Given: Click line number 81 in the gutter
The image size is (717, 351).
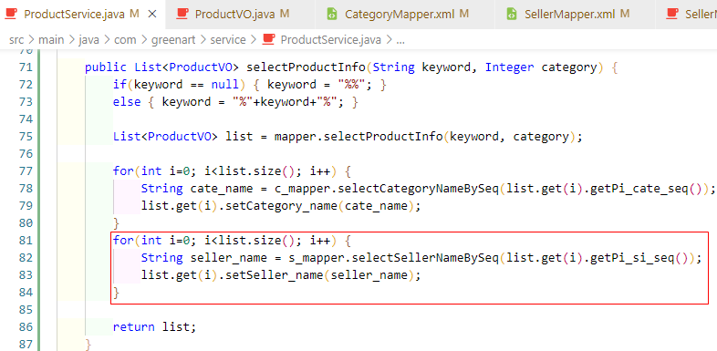Looking at the screenshot, I should [26, 241].
